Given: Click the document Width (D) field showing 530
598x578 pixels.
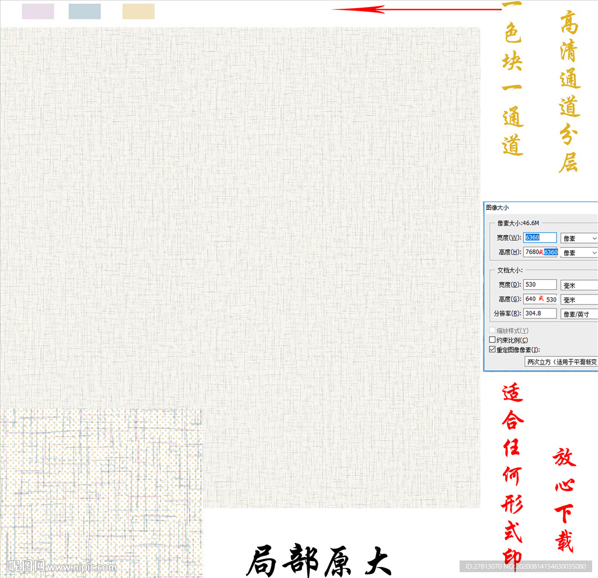Looking at the screenshot, I should coord(540,285).
